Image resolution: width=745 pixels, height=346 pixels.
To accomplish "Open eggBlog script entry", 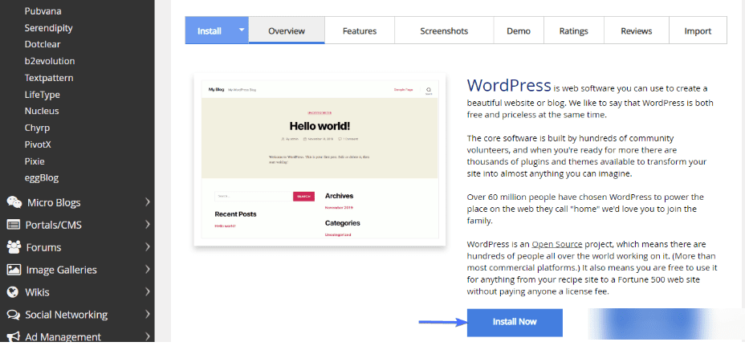I will (x=42, y=178).
